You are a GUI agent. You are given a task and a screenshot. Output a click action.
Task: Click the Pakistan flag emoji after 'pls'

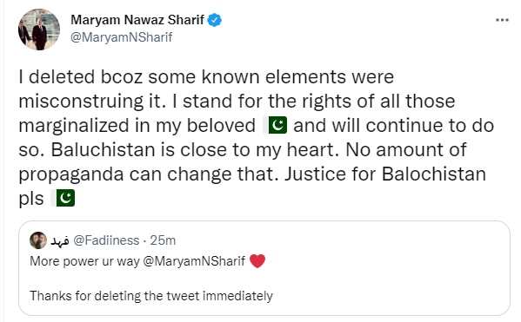click(x=63, y=198)
